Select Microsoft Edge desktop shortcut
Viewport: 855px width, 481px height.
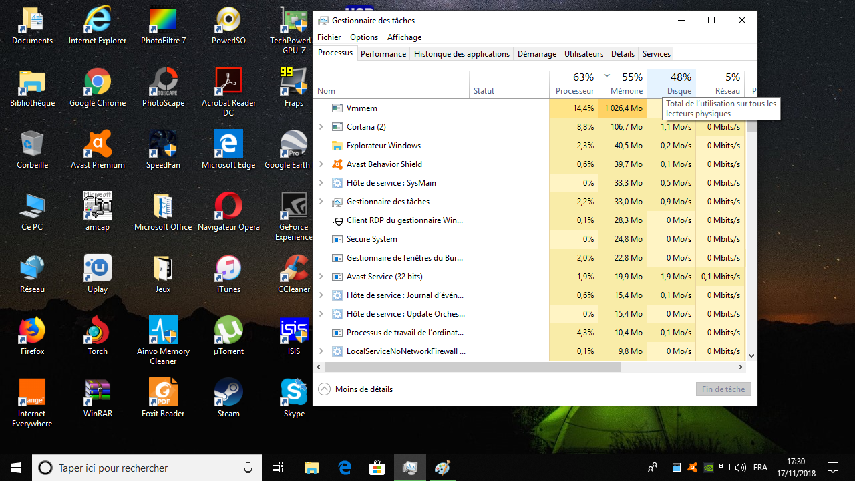coord(228,151)
